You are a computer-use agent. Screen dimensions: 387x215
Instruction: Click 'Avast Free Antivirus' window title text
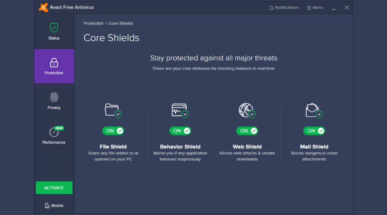[72, 7]
